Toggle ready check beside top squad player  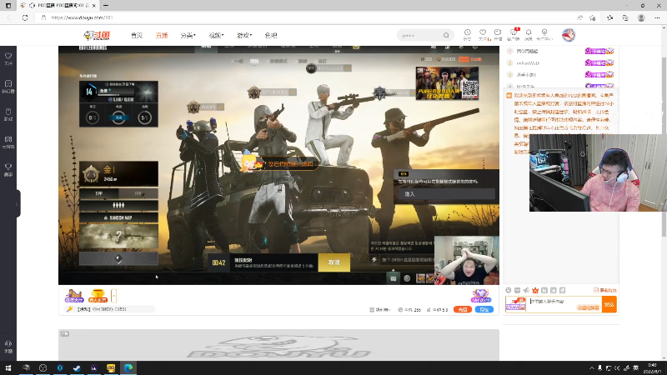click(x=348, y=68)
